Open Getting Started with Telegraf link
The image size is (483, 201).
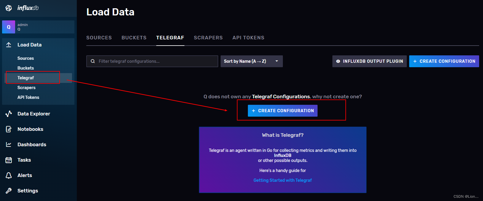click(x=283, y=180)
